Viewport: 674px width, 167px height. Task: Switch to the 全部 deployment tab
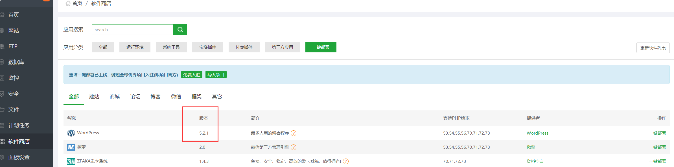tap(74, 97)
